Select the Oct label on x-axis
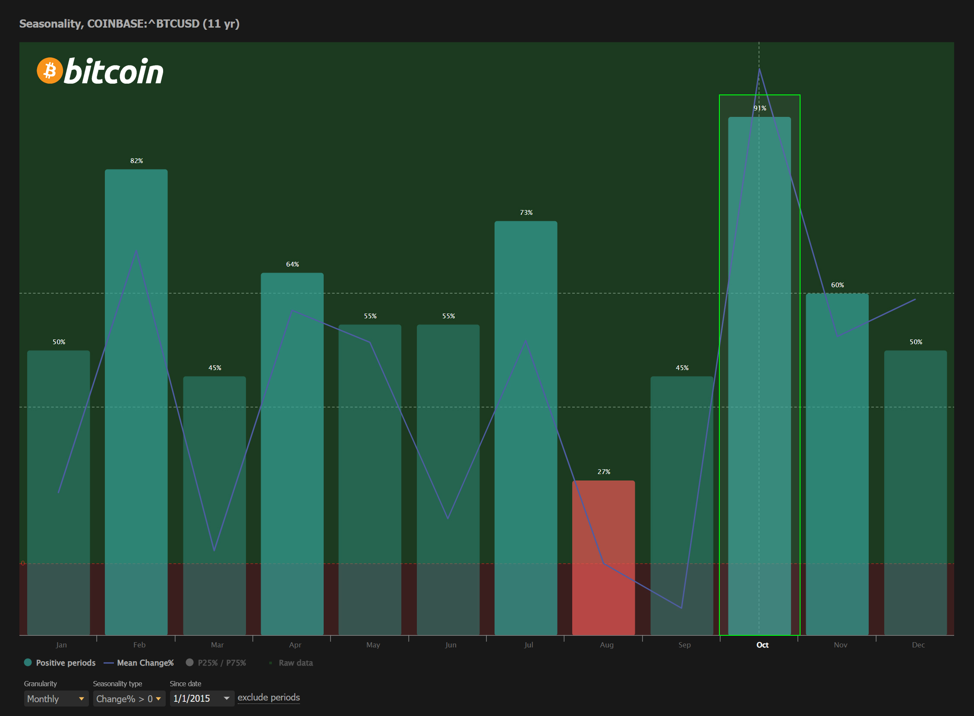974x716 pixels. [762, 645]
